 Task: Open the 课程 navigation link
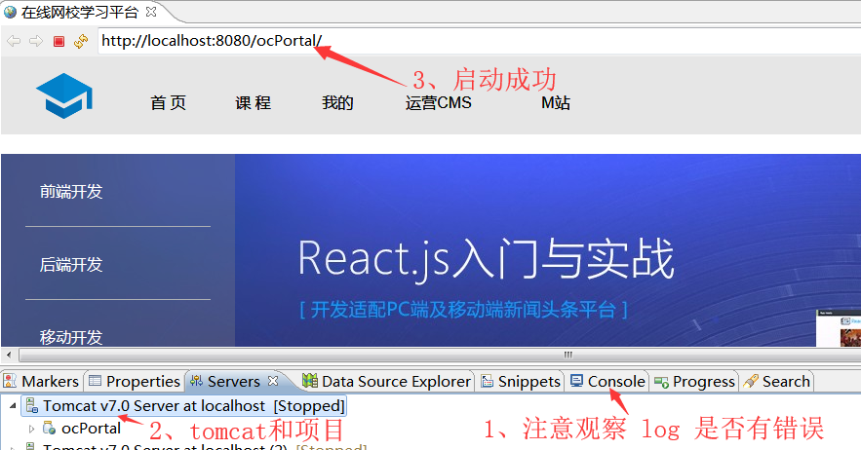[254, 102]
